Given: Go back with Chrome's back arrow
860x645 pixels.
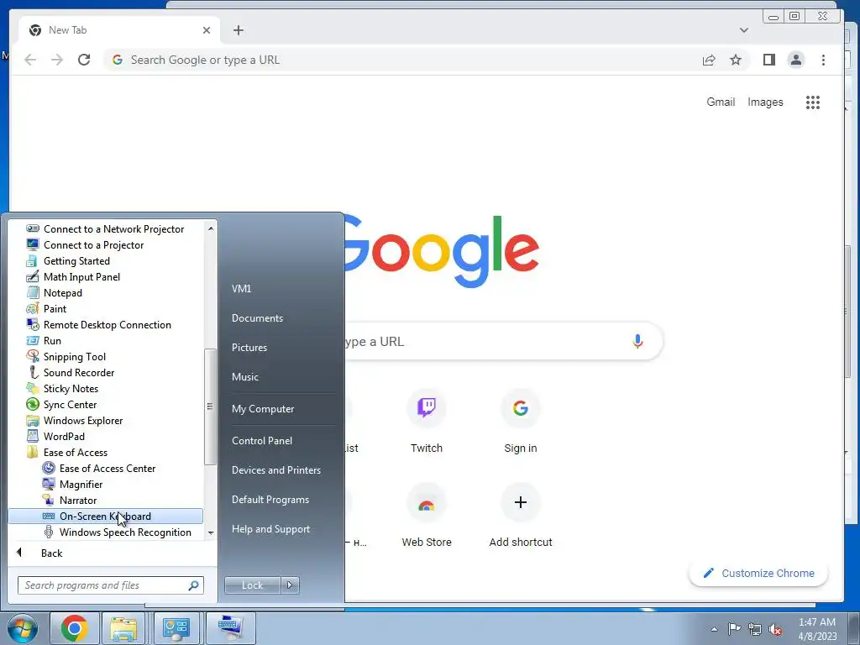Looking at the screenshot, I should 30,60.
